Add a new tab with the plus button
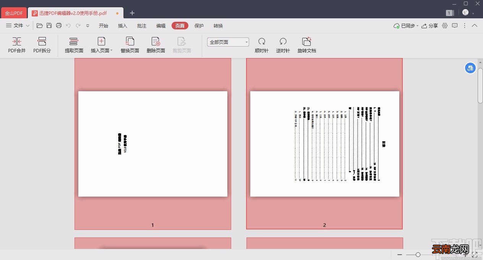 132,13
